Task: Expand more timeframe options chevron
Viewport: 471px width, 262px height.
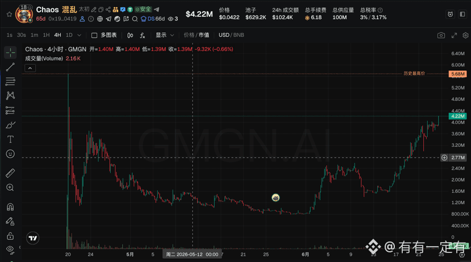Action: tap(80, 35)
